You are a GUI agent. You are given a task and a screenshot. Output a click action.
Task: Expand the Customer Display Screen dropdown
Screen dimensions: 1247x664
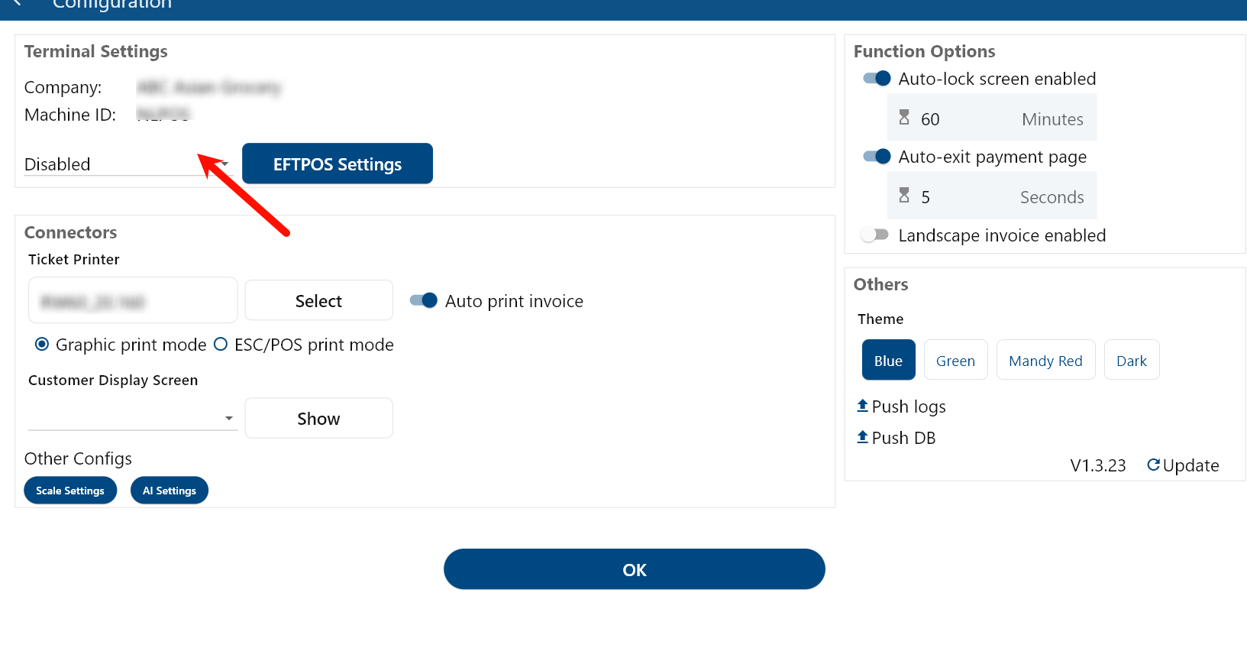pos(133,418)
